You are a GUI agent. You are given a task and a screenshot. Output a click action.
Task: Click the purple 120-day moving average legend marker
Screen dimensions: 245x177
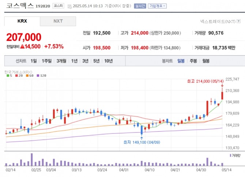[x=38, y=75]
